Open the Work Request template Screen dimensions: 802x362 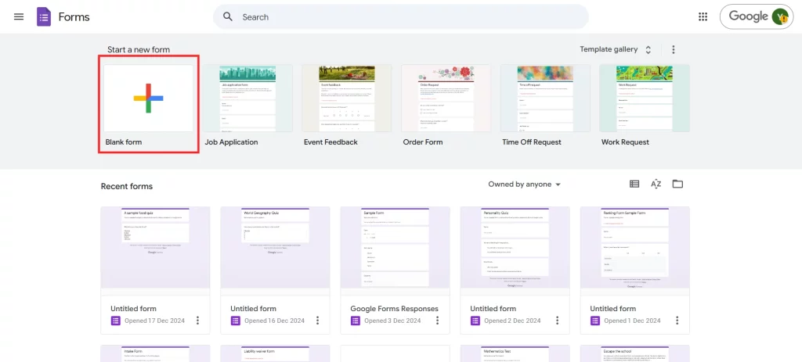[645, 98]
